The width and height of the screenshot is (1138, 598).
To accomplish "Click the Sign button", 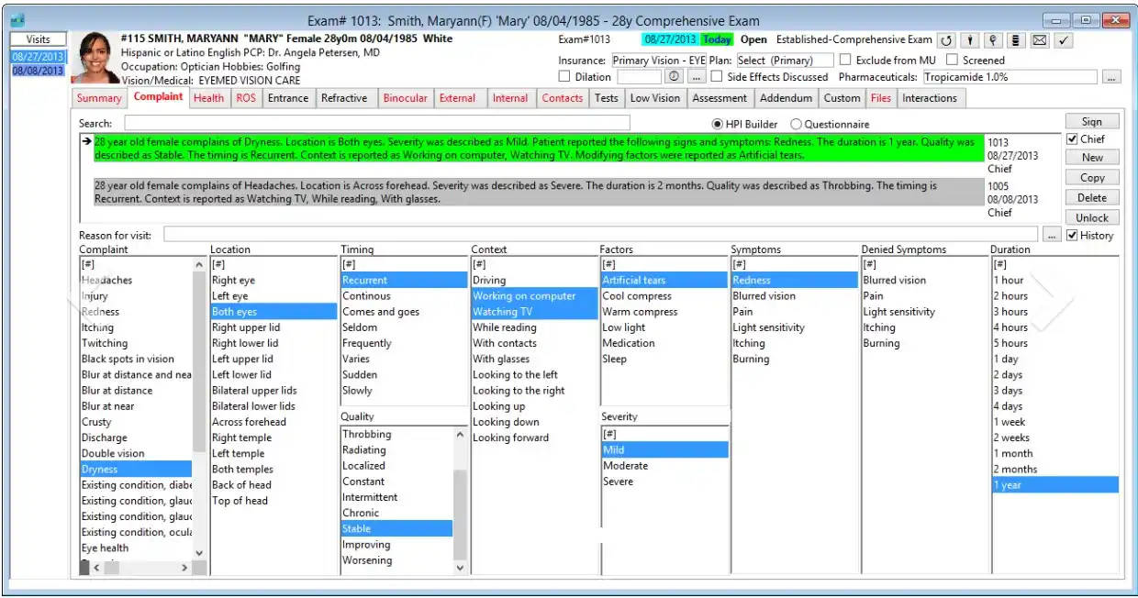I will click(x=1091, y=121).
